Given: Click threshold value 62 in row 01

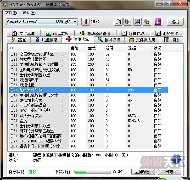Looking at the screenshot, I should [108, 54].
